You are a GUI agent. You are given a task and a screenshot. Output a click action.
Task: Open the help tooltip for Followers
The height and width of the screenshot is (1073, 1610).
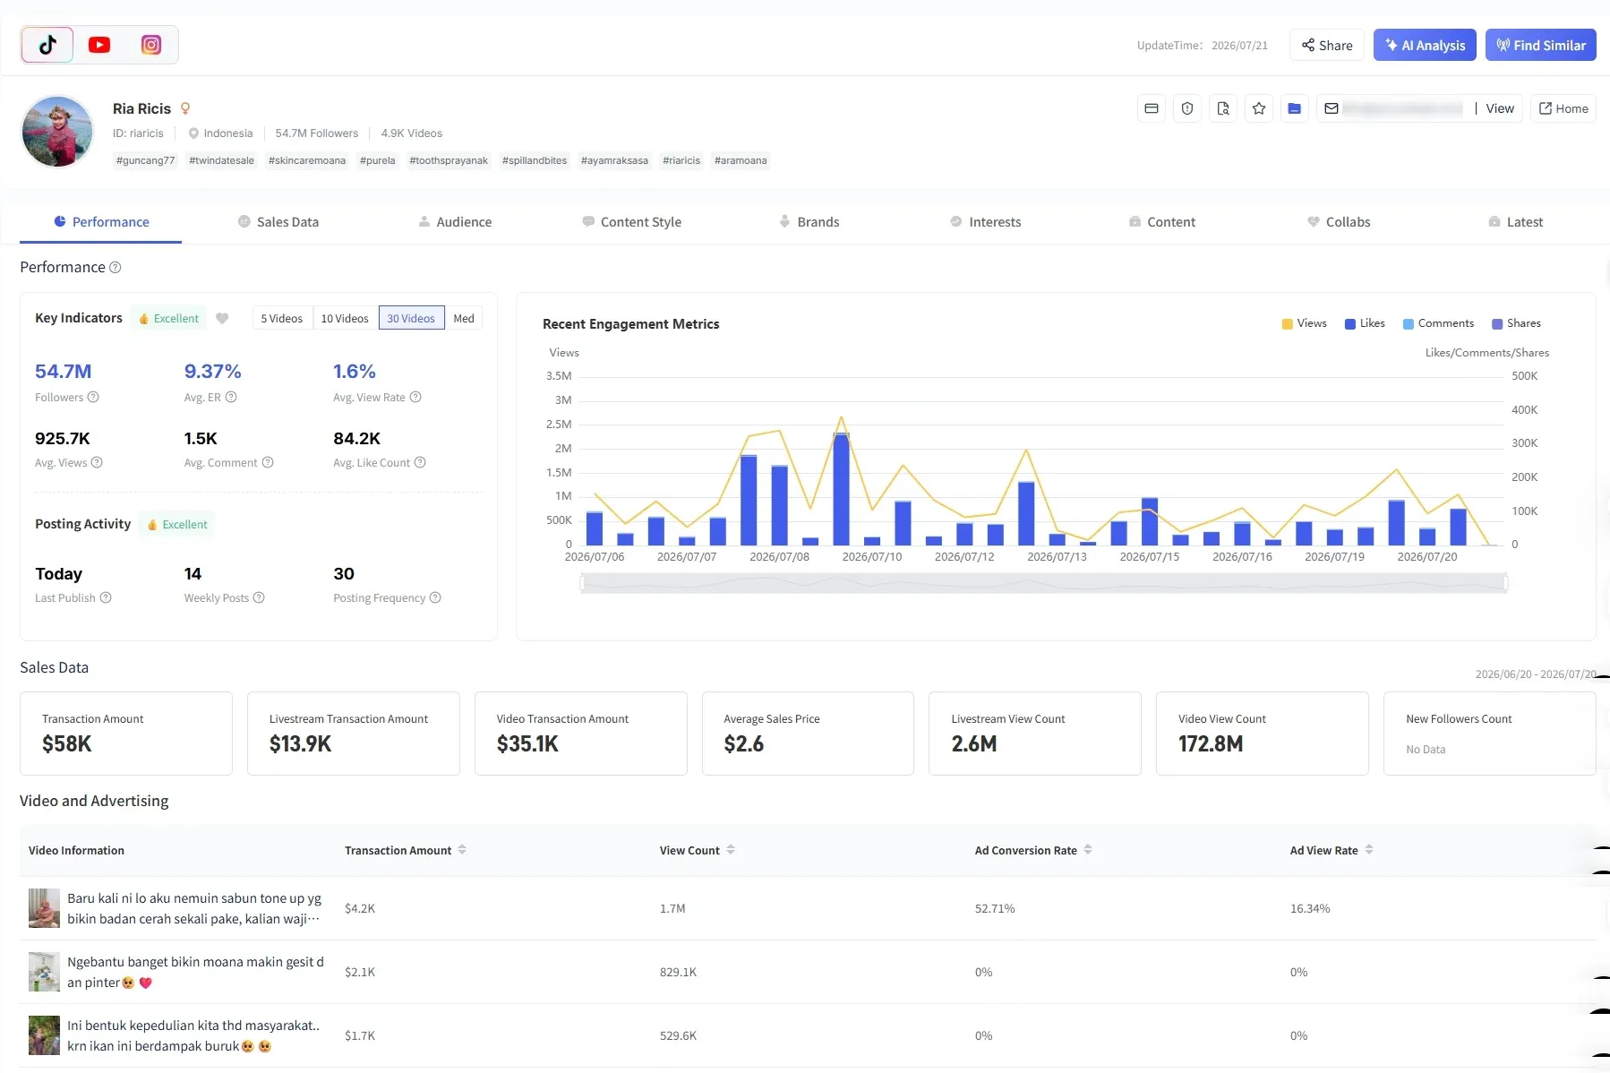[x=93, y=397]
